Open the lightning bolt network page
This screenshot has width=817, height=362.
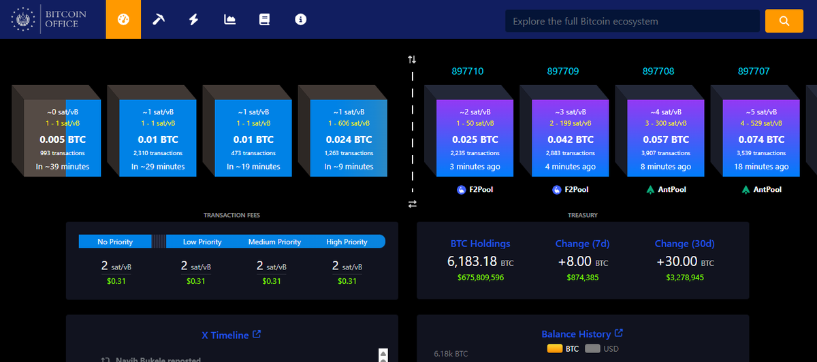coord(194,20)
